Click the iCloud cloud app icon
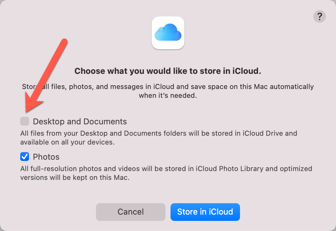 168,33
